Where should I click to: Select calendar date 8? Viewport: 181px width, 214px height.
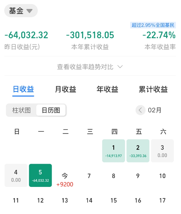coord(114,176)
